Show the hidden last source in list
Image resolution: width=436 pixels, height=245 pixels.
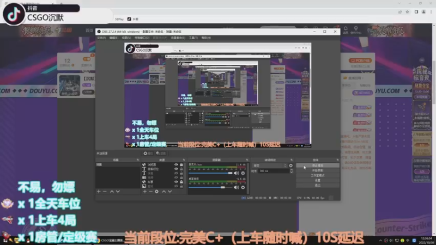tap(176, 186)
